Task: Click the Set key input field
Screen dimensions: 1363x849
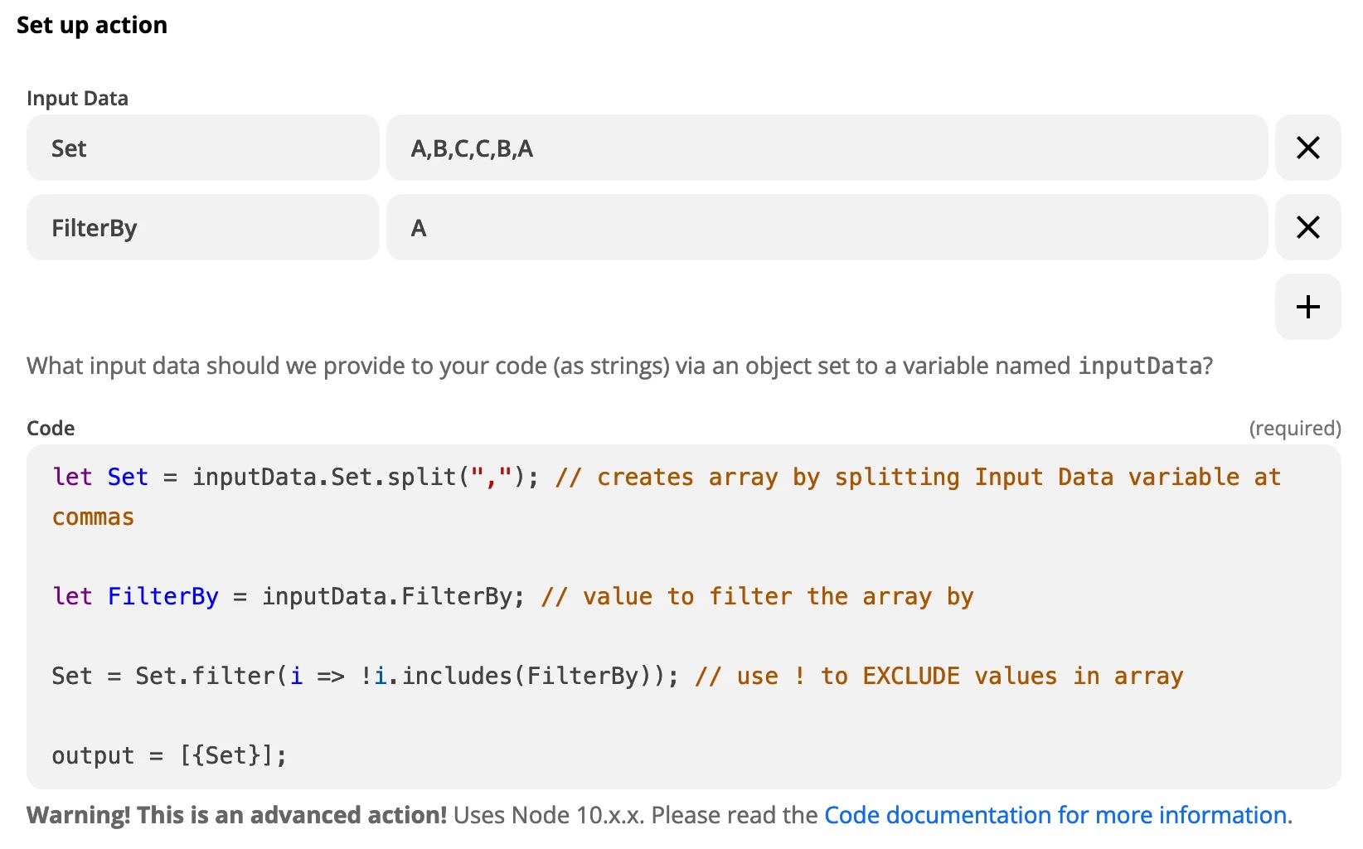Action: click(x=202, y=148)
